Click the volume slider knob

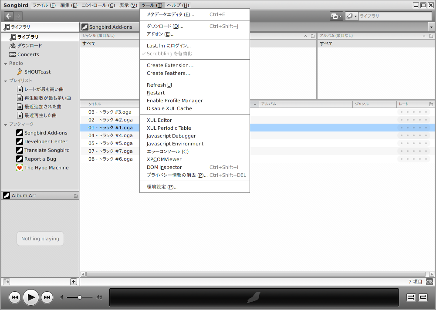(80, 297)
